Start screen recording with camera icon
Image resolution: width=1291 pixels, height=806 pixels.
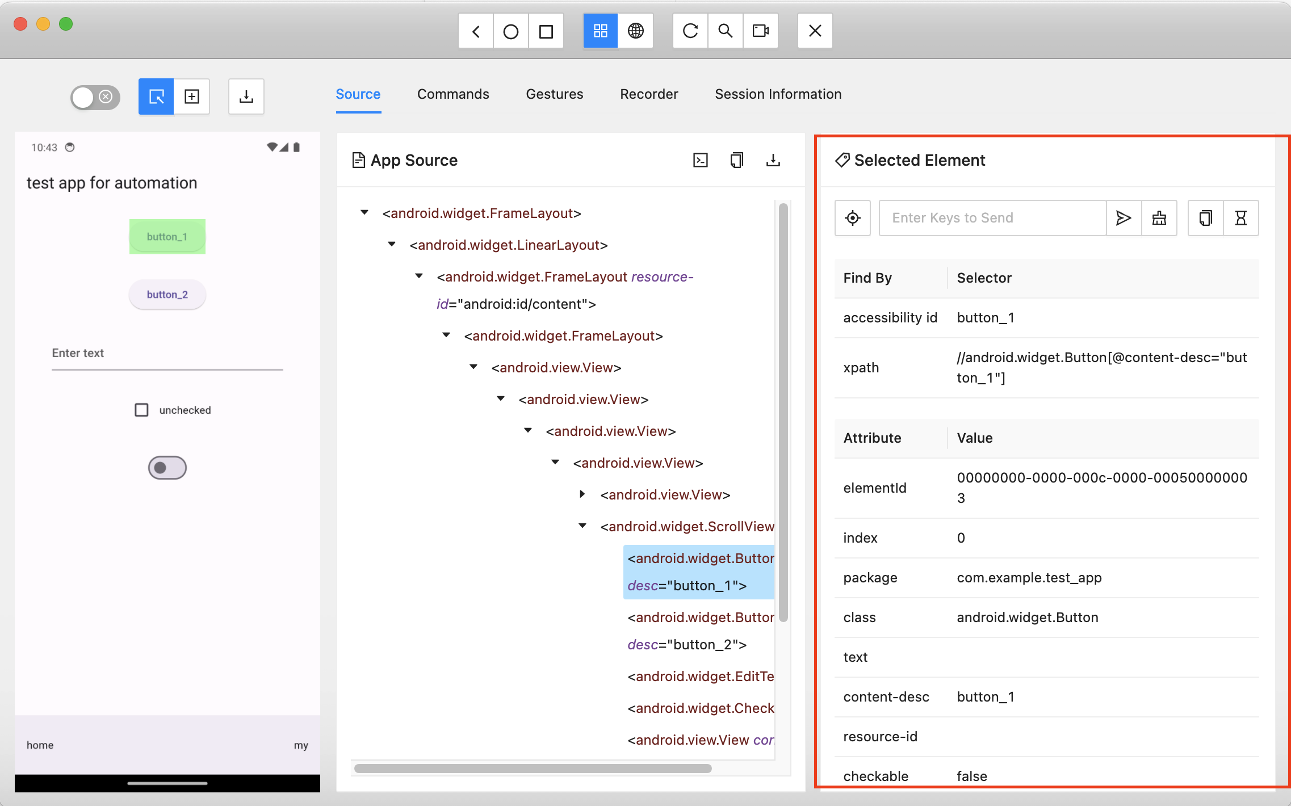pyautogui.click(x=760, y=31)
